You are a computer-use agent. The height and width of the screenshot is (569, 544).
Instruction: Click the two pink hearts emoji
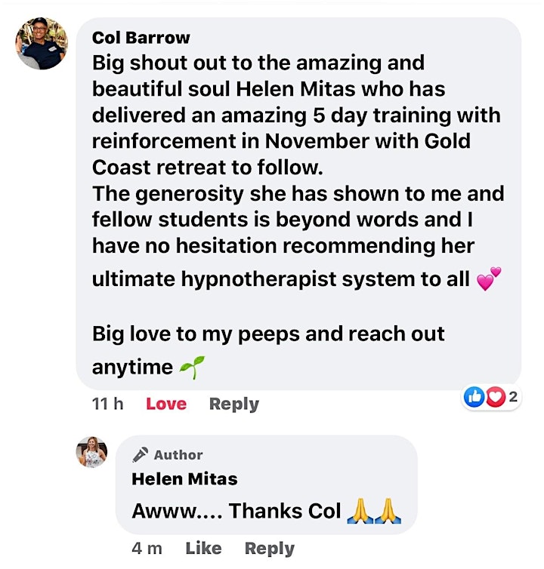(x=489, y=278)
